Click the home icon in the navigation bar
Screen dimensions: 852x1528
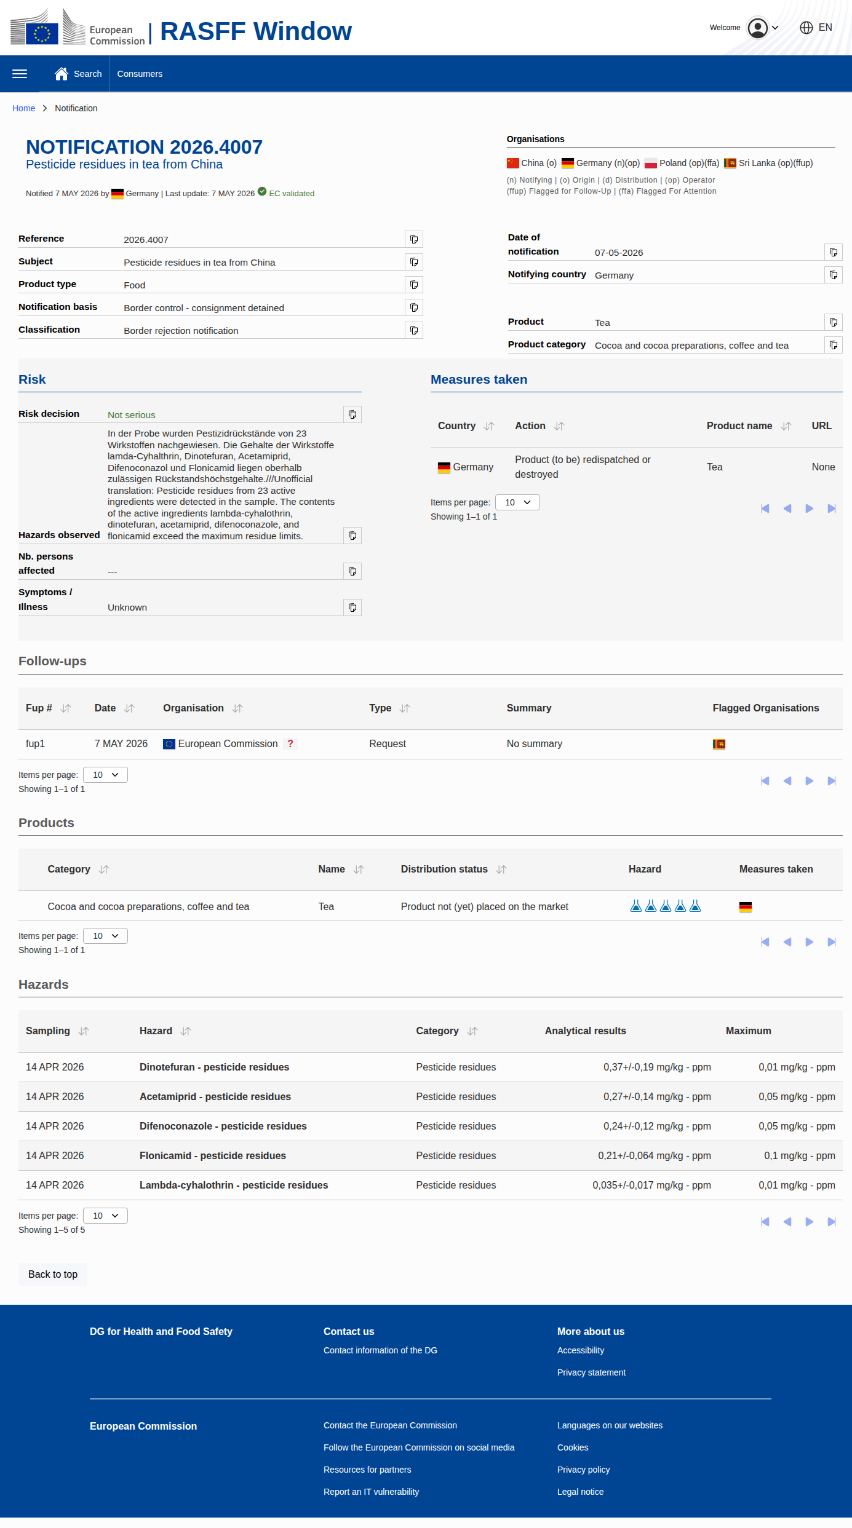62,74
